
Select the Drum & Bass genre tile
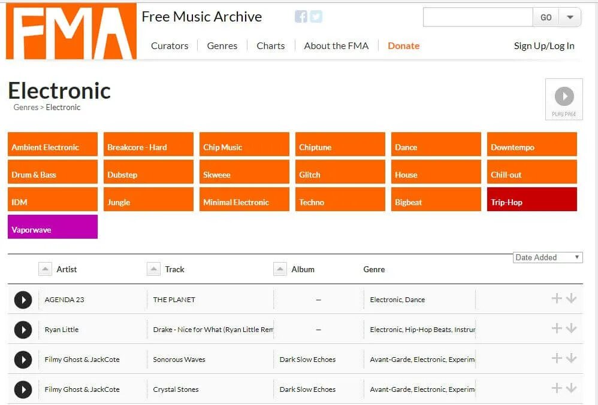click(x=53, y=172)
